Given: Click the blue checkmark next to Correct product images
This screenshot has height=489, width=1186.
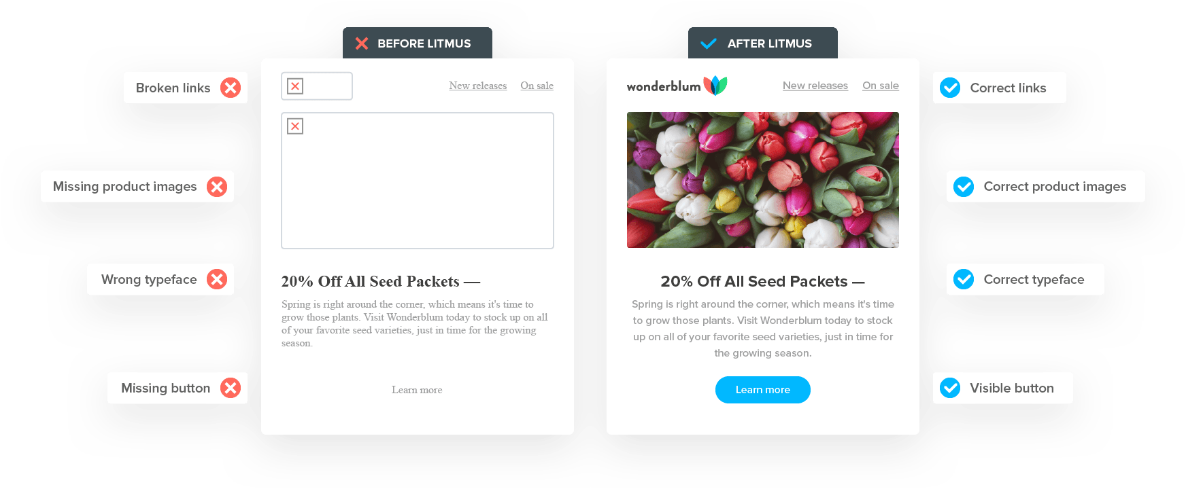Looking at the screenshot, I should coord(964,186).
